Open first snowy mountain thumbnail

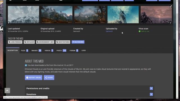pyautogui.click(x=23, y=15)
